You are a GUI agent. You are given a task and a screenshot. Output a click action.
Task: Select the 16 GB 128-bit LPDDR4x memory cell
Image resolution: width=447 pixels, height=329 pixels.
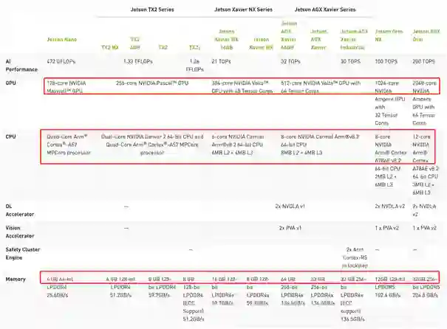coord(225,291)
